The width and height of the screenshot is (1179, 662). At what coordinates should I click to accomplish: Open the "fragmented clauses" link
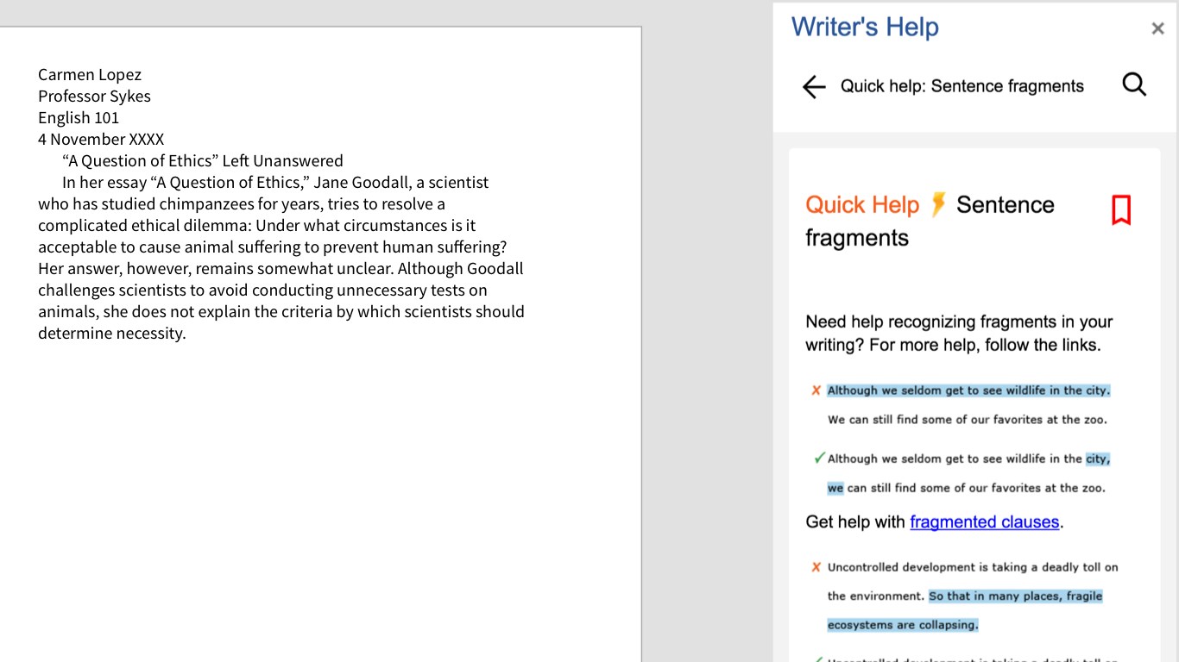[984, 521]
